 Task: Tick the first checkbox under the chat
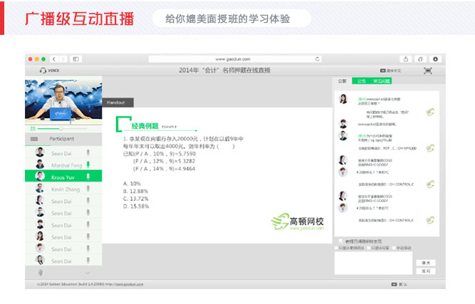(x=336, y=248)
